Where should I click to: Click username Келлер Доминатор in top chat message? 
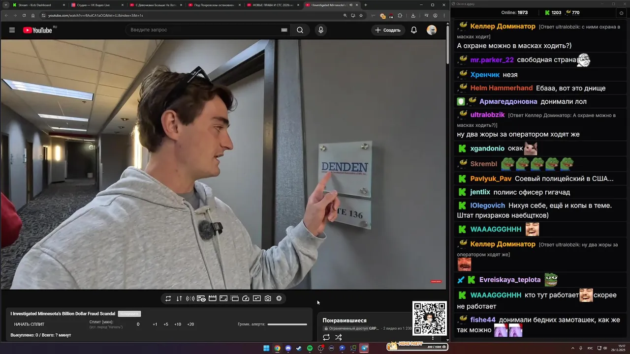(x=503, y=27)
